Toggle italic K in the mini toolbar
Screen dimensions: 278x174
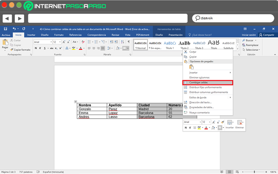(190, 128)
